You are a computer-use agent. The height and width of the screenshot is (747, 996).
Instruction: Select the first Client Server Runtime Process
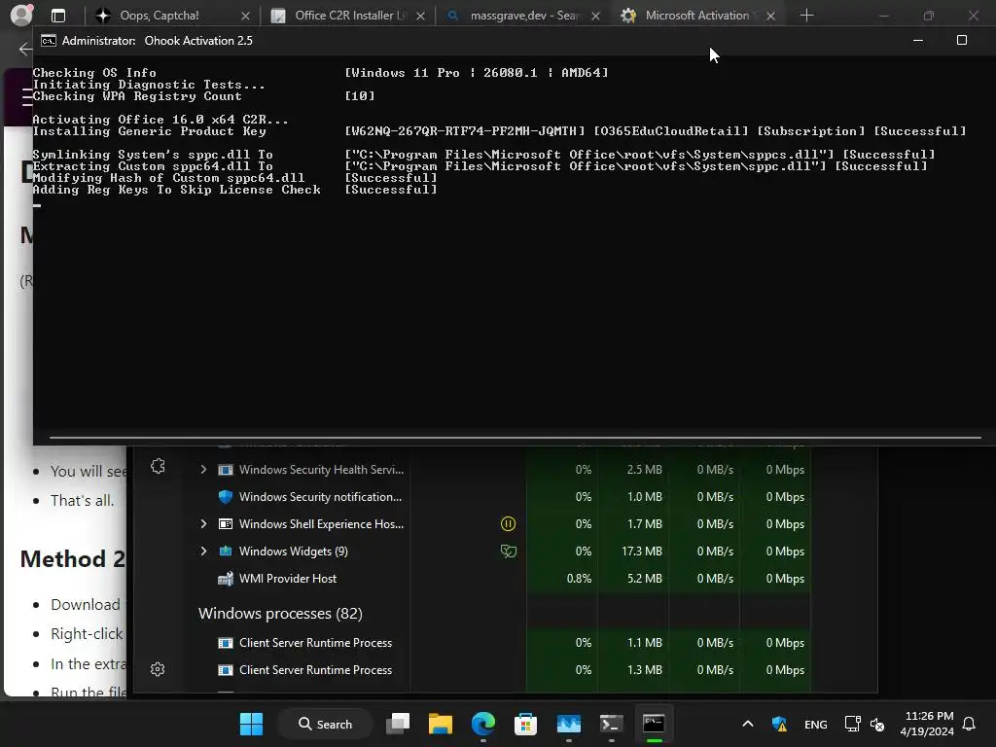[316, 642]
